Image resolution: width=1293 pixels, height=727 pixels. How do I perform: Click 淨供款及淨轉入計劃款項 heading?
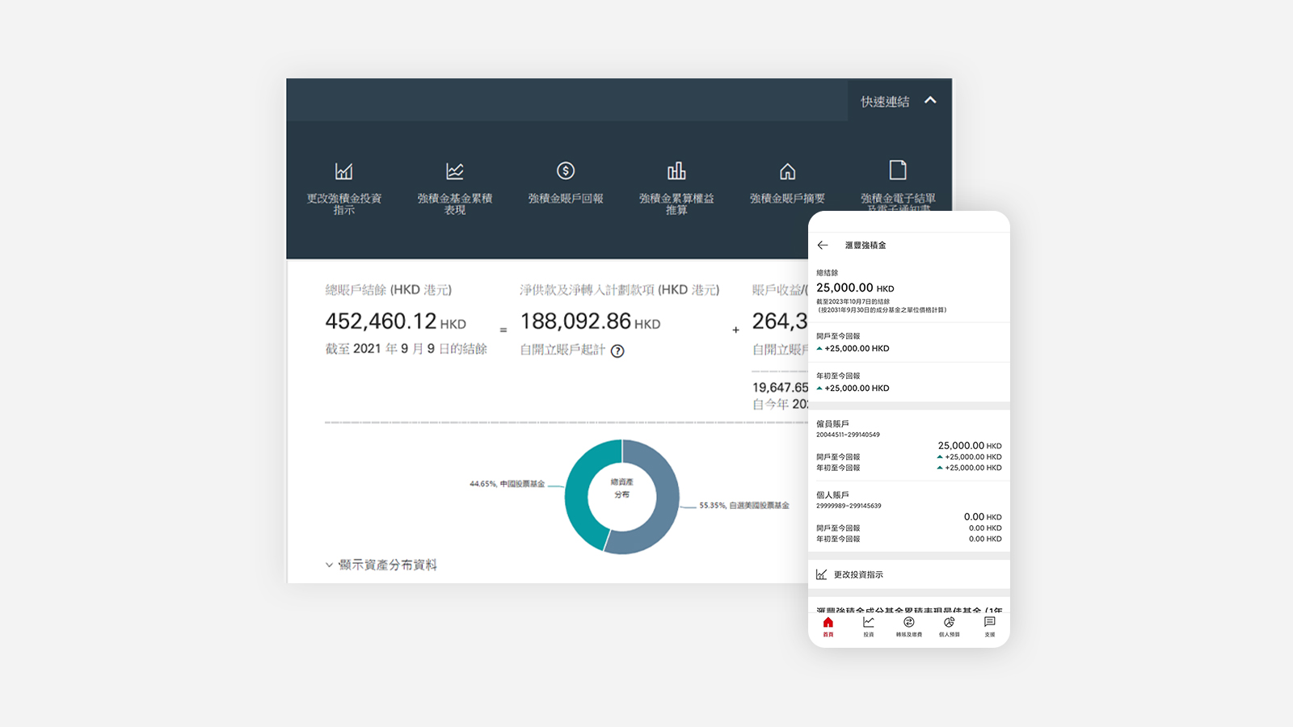(x=619, y=290)
